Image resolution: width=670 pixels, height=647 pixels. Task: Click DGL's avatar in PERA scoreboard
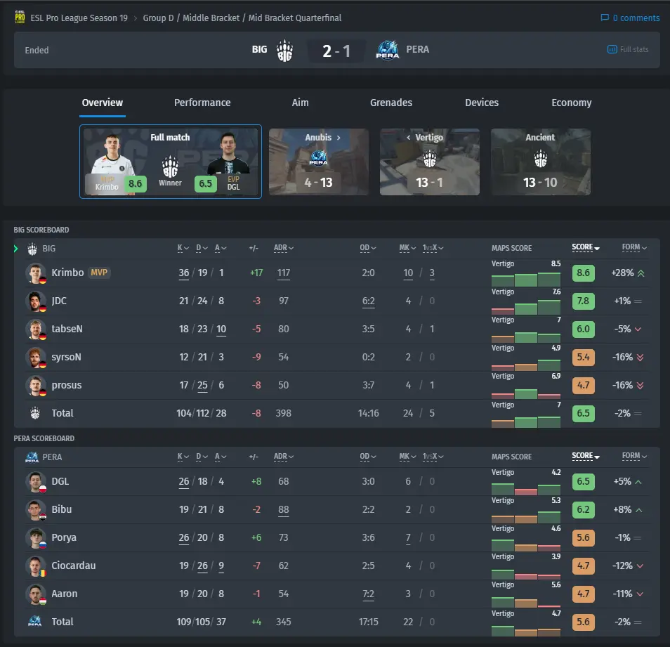click(35, 482)
